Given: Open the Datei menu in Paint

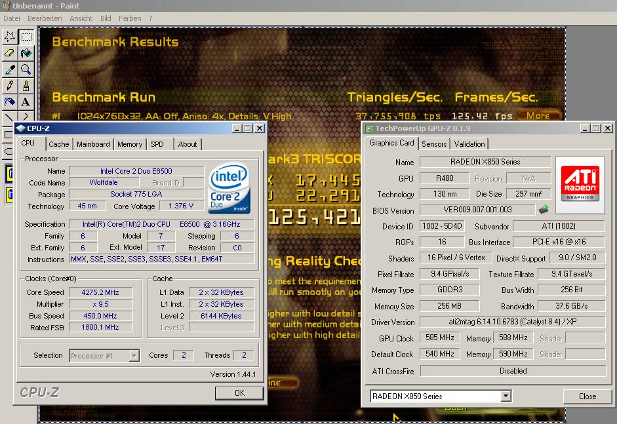Looking at the screenshot, I should pos(12,18).
